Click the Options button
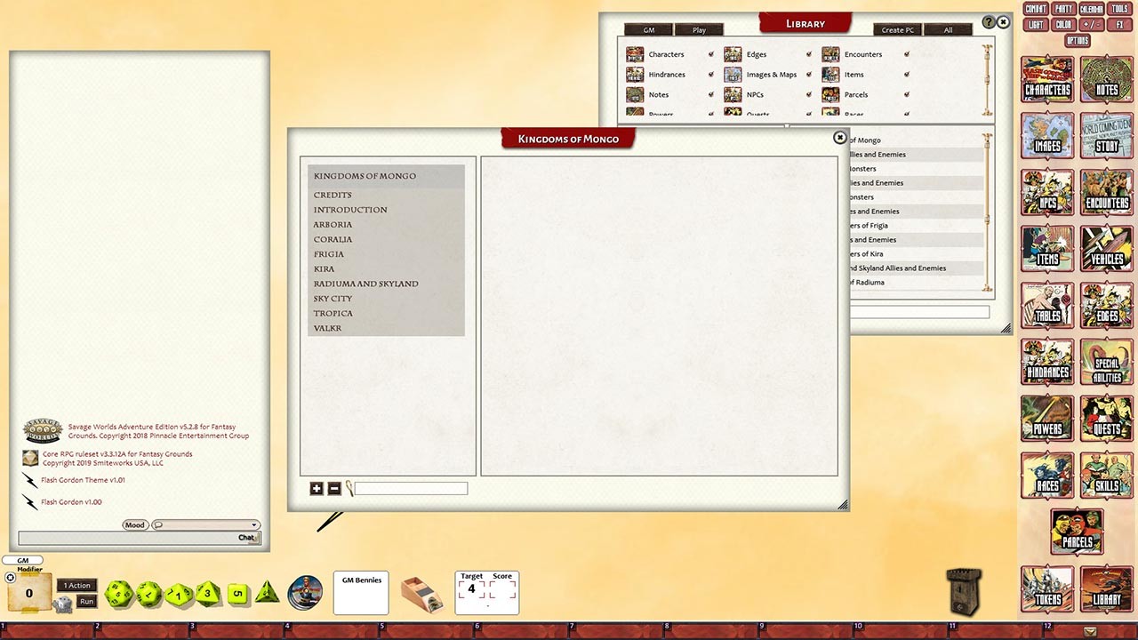The height and width of the screenshot is (640, 1138). [1077, 41]
